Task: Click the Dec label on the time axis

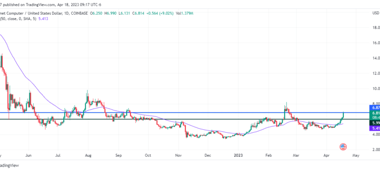Action: 208,155
